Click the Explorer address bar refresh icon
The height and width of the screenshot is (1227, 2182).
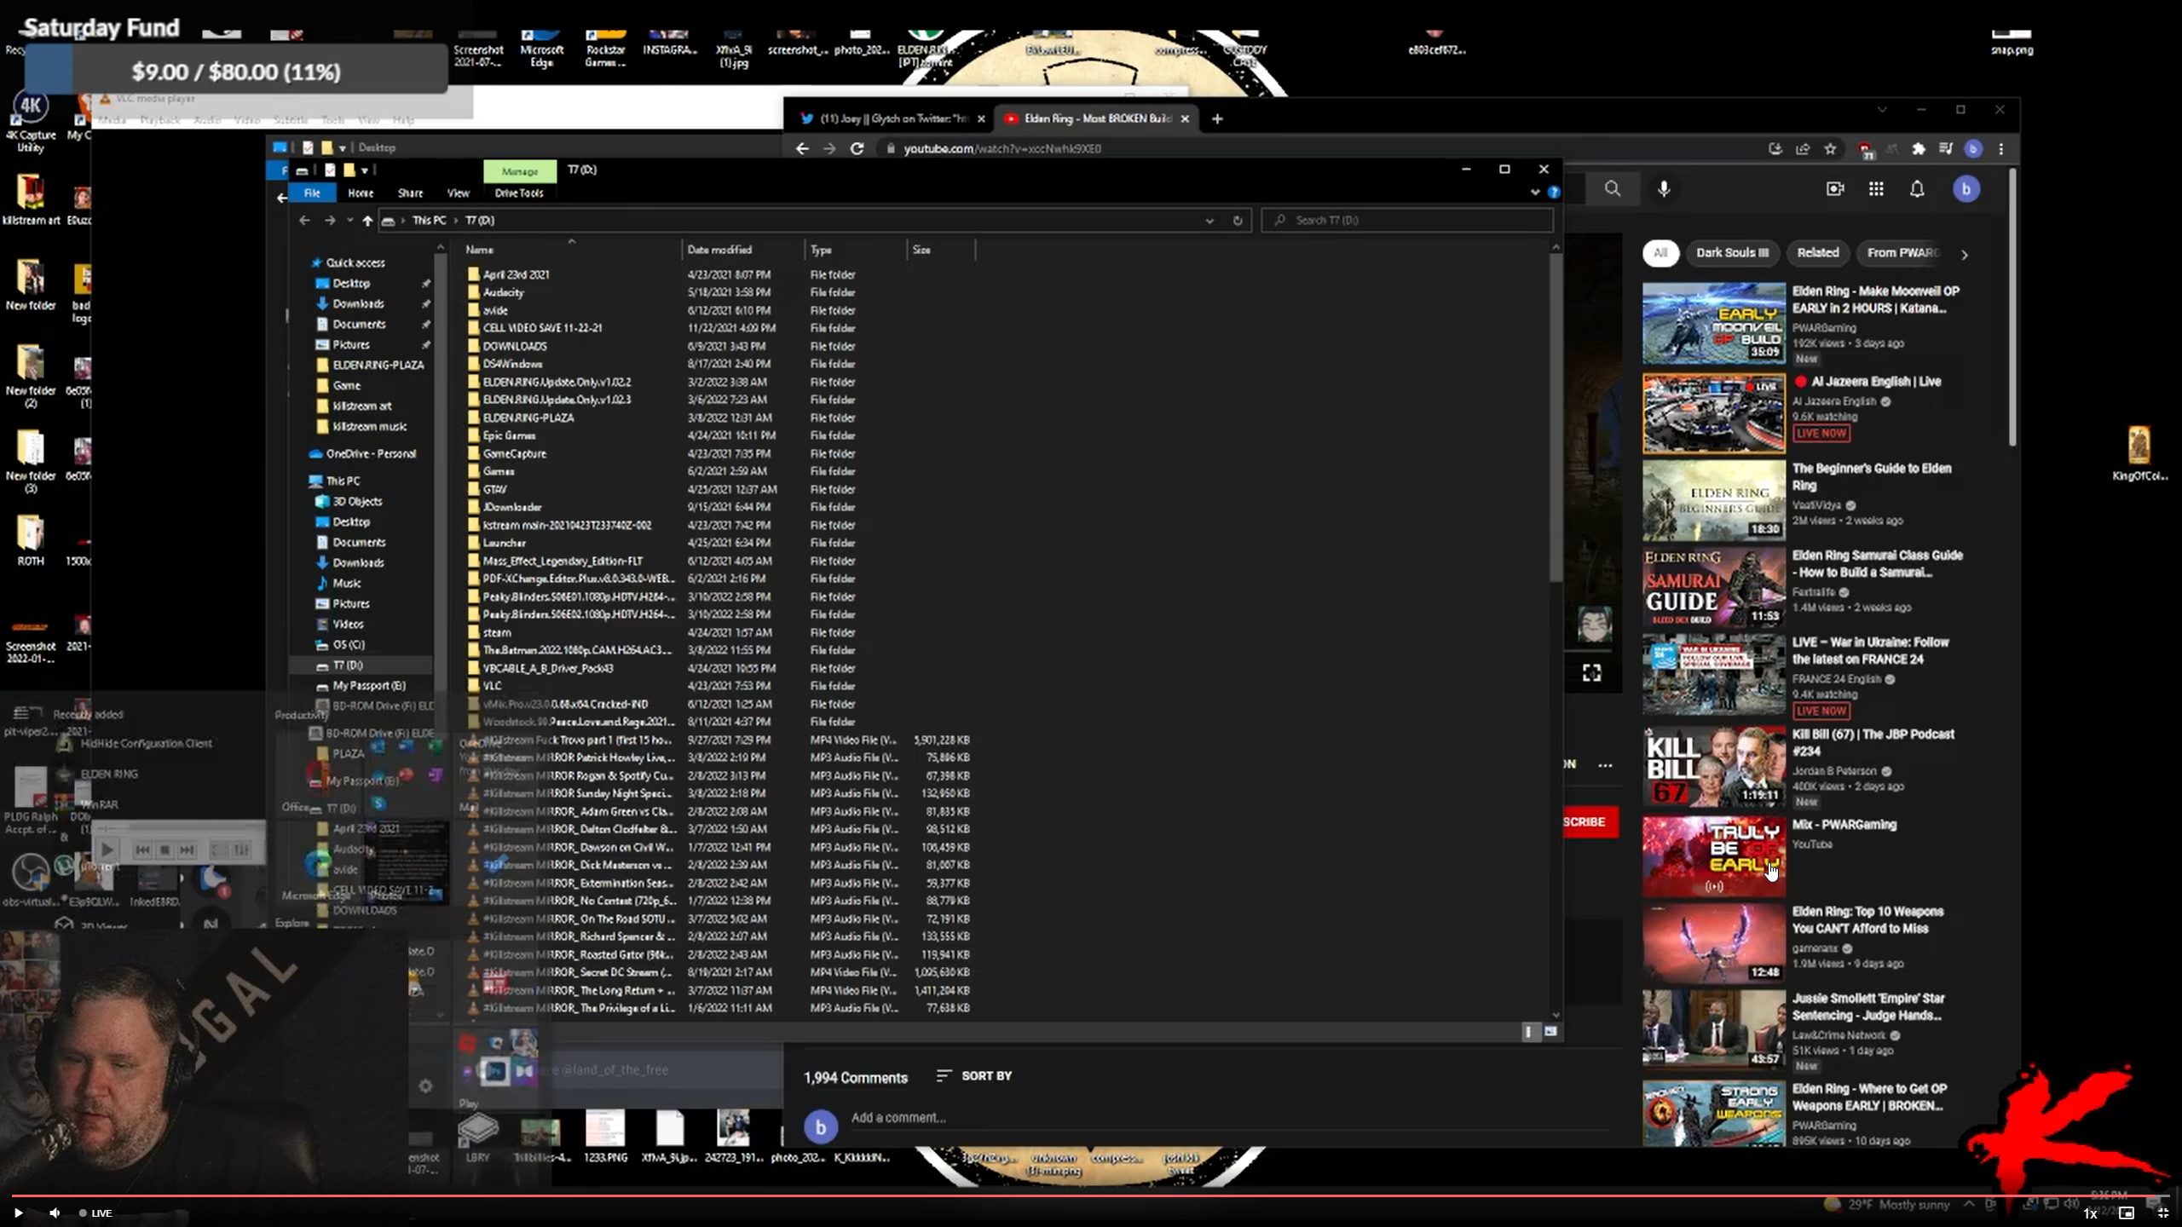(x=1238, y=220)
